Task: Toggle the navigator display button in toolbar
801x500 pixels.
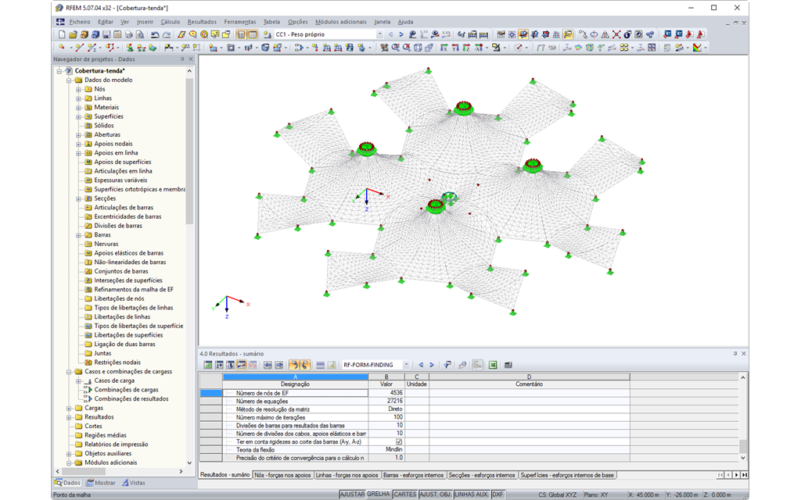Action: (x=241, y=34)
